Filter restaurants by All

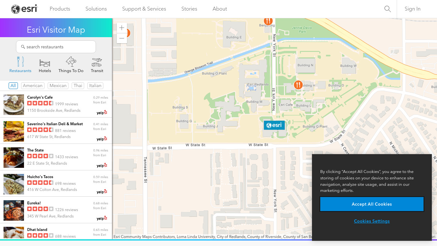[13, 86]
